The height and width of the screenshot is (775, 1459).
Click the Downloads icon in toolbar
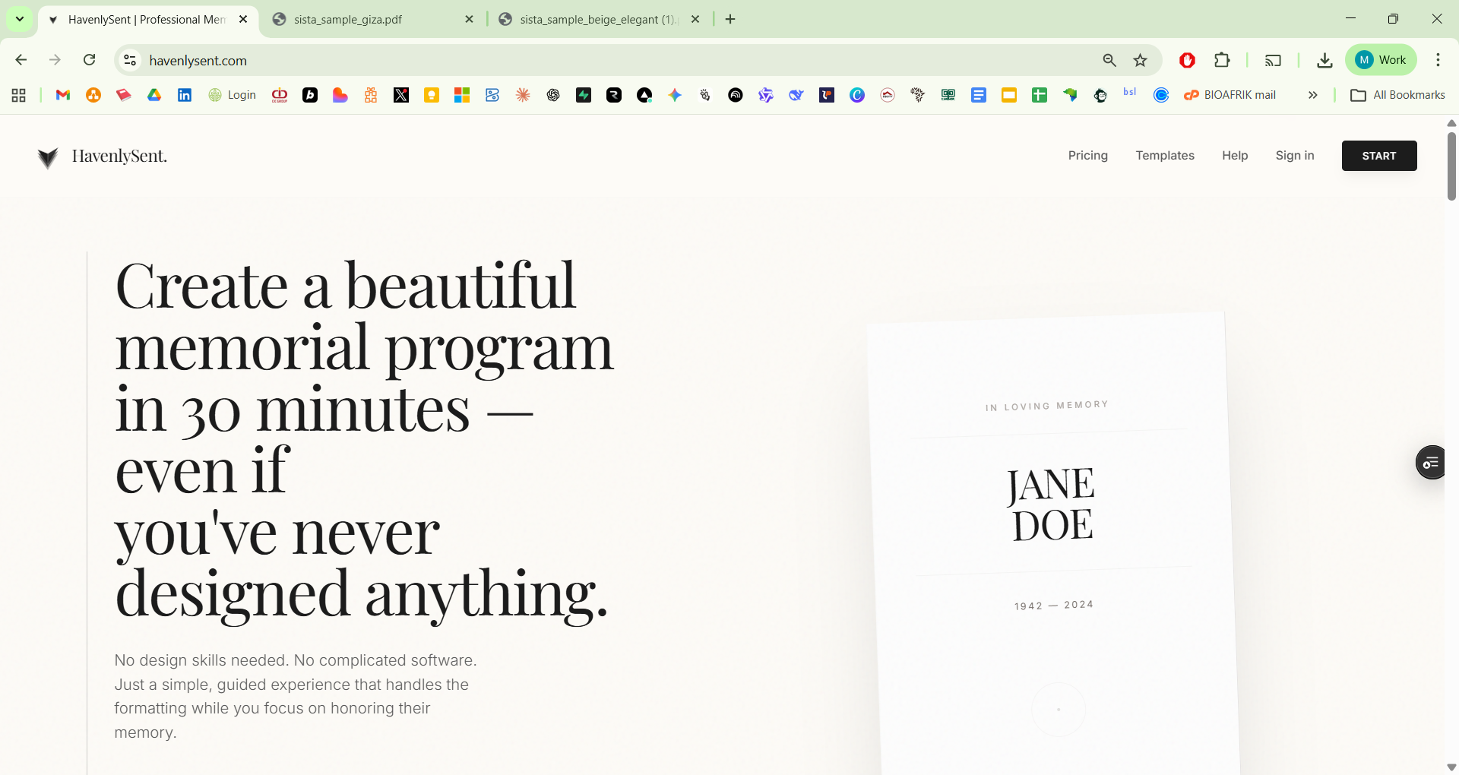[1324, 60]
